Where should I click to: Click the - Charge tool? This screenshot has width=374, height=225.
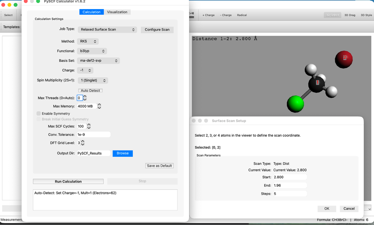pos(226,15)
